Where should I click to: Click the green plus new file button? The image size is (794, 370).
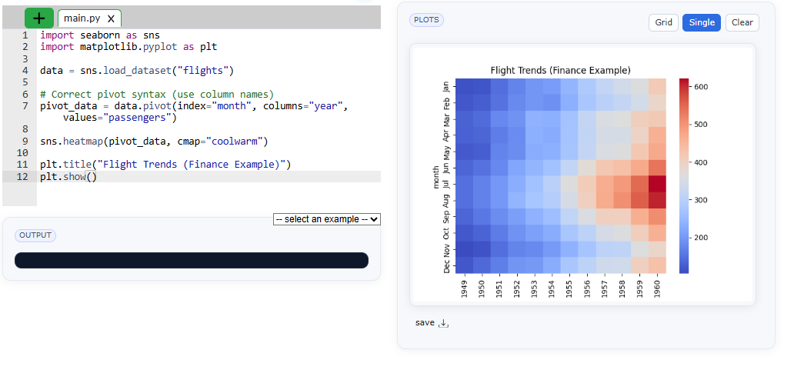[38, 18]
